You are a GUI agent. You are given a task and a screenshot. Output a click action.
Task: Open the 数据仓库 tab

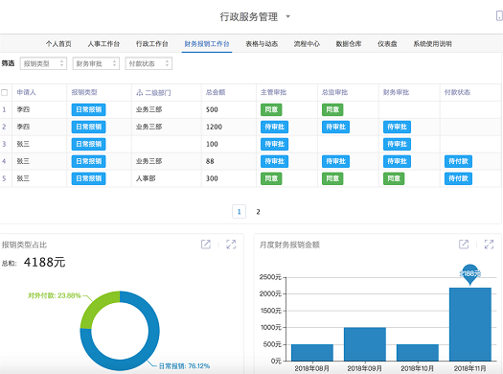(349, 44)
